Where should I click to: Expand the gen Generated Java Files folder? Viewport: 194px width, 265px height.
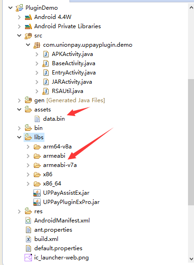coord(19,100)
